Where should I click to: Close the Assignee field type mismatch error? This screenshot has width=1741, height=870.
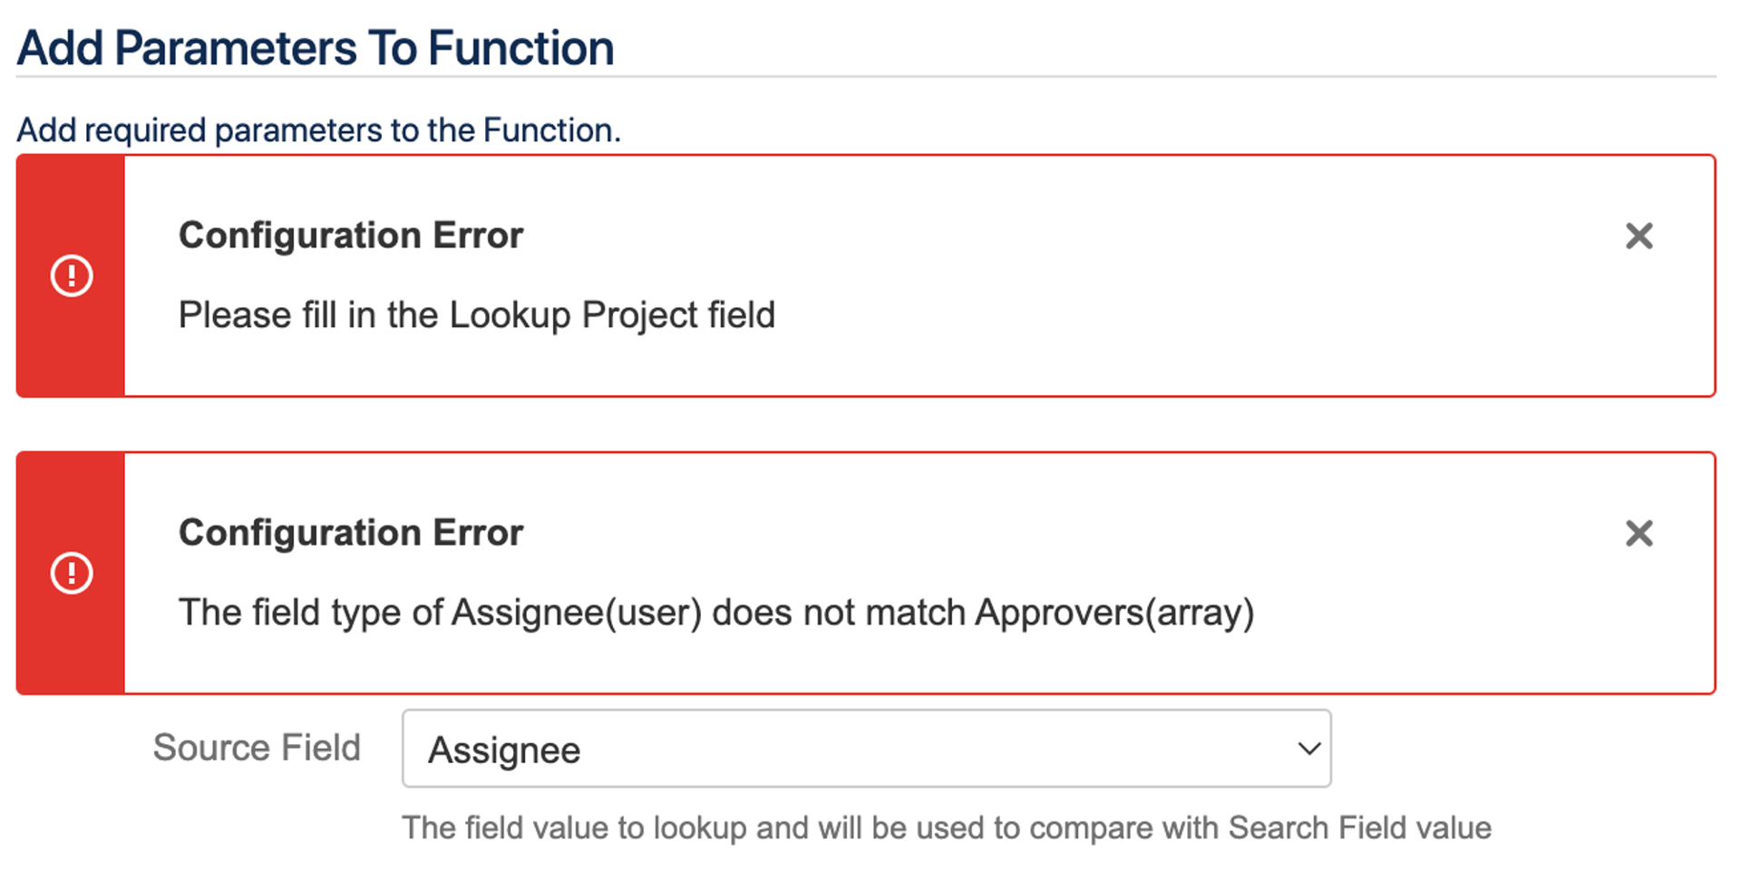tap(1639, 533)
